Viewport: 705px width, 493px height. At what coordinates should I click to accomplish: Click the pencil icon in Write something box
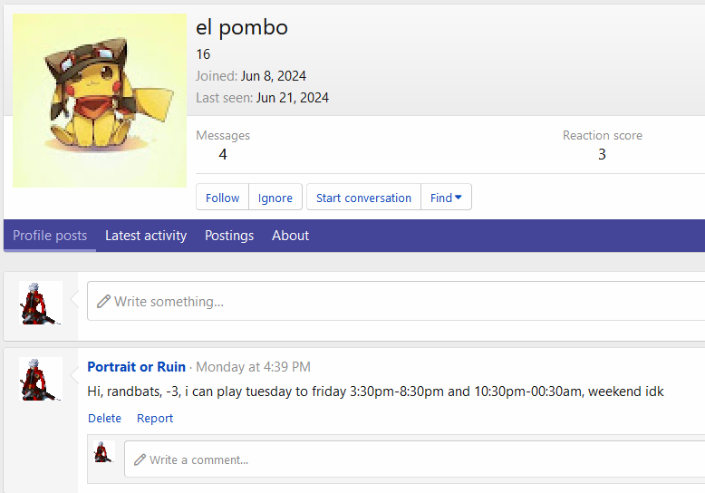point(103,301)
